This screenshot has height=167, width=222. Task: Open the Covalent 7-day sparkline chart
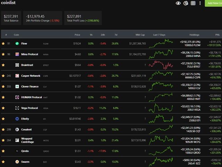click(x=161, y=129)
